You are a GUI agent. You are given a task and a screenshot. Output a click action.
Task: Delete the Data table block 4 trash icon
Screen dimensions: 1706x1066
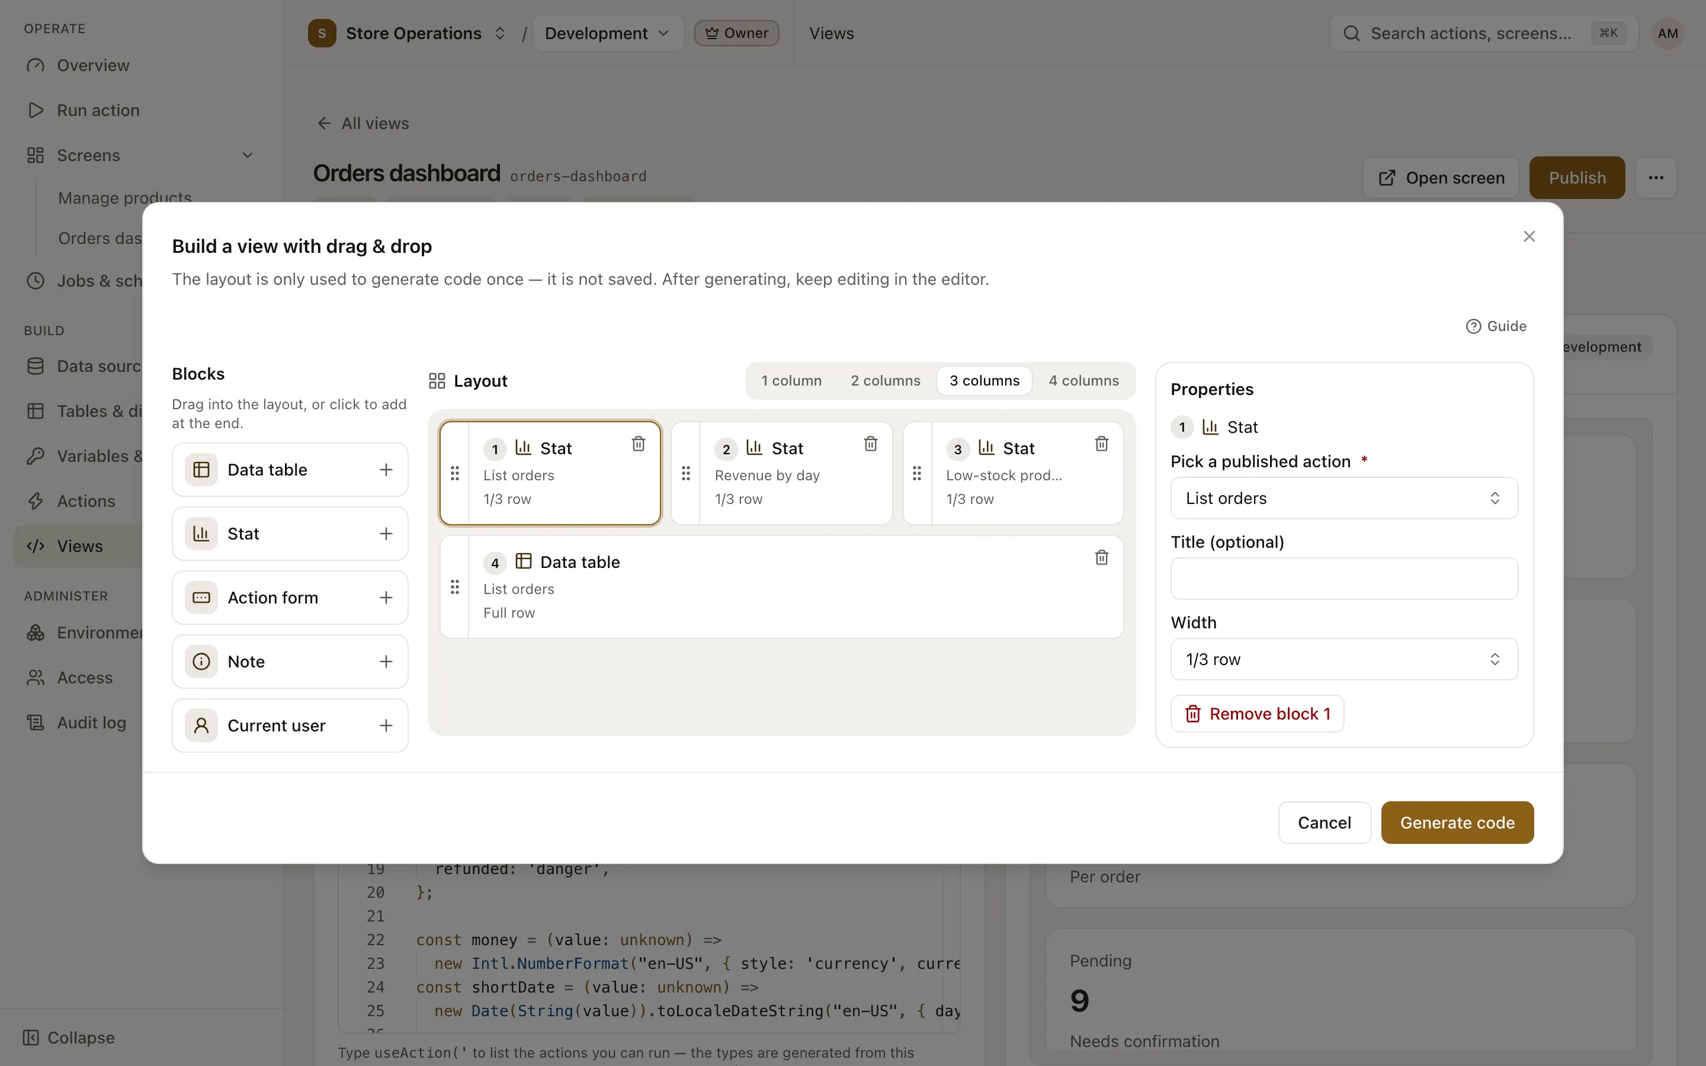1101,558
